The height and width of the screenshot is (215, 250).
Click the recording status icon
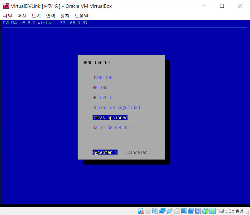point(191,211)
